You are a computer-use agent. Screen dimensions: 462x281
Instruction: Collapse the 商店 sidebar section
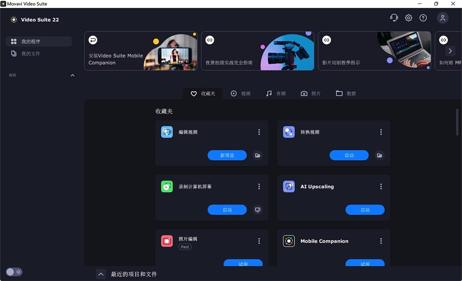coord(73,76)
